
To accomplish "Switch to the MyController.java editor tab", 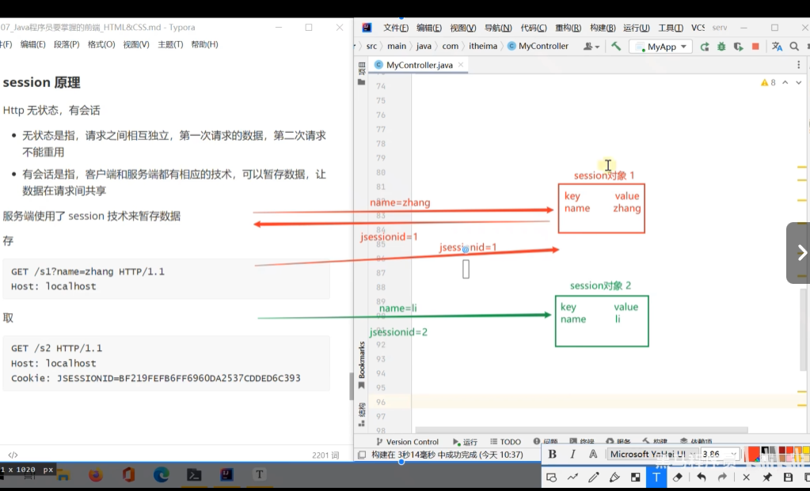I will (x=419, y=65).
